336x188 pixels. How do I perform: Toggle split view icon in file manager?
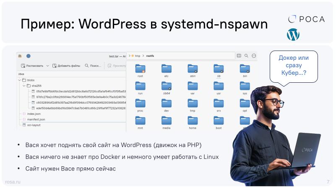tap(239, 56)
